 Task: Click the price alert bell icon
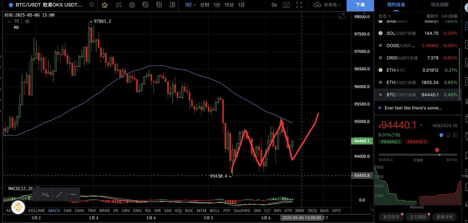pos(448,135)
